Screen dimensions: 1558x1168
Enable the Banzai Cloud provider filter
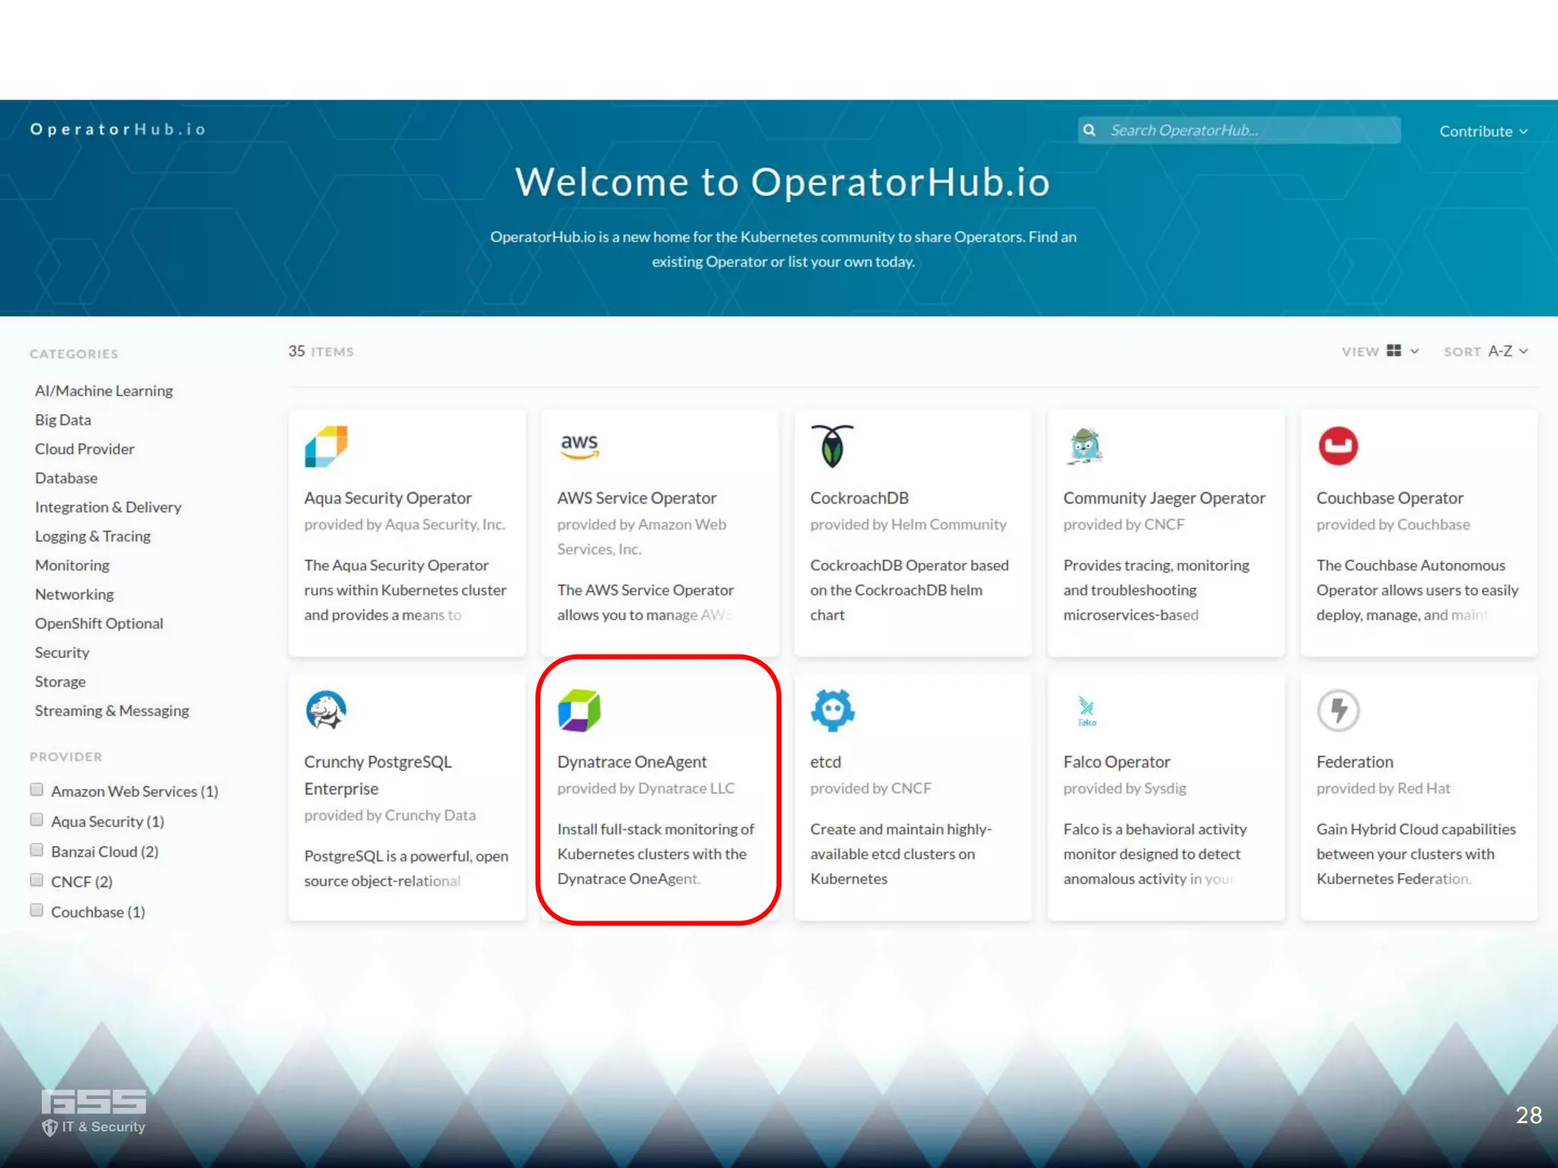tap(37, 850)
